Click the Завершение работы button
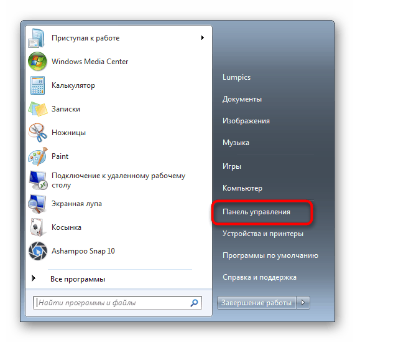401x342 pixels. click(x=257, y=303)
